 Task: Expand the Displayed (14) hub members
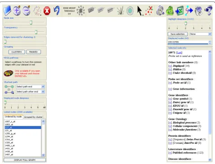click(x=170, y=66)
